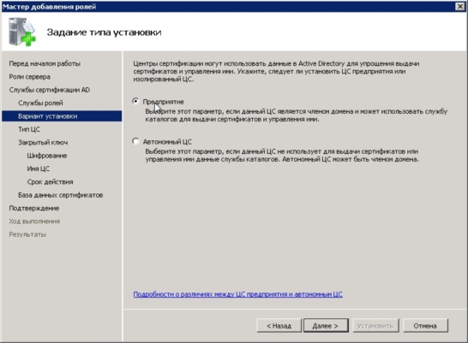Screen dimensions: 468x343
Task: Go to Роли сервера in sidebar
Action: [29, 76]
